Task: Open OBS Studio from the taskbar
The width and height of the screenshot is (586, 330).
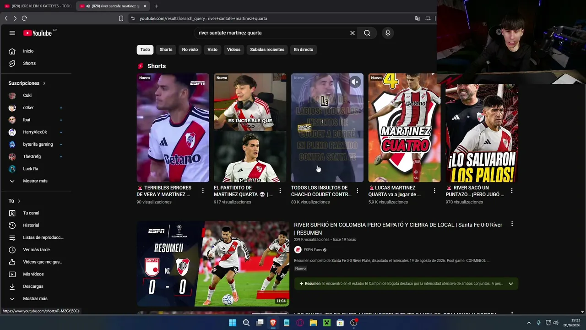Action: coord(354,323)
